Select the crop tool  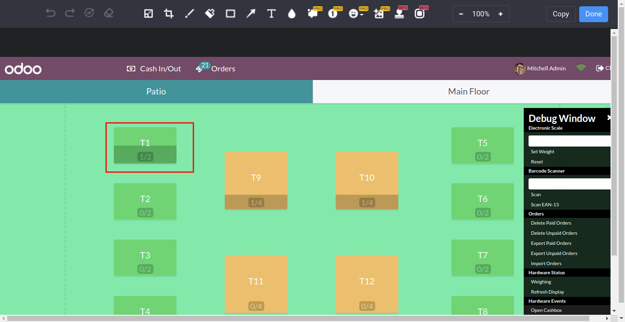(169, 14)
